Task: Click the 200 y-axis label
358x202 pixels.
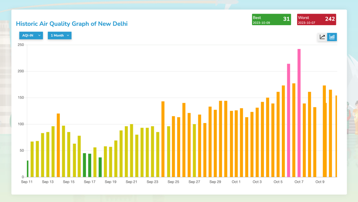Action: (x=21, y=71)
